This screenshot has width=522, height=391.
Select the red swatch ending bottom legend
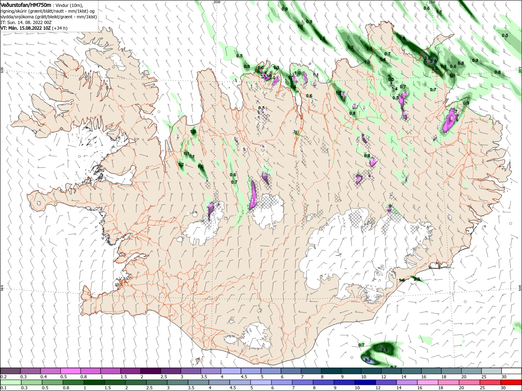point(511,382)
